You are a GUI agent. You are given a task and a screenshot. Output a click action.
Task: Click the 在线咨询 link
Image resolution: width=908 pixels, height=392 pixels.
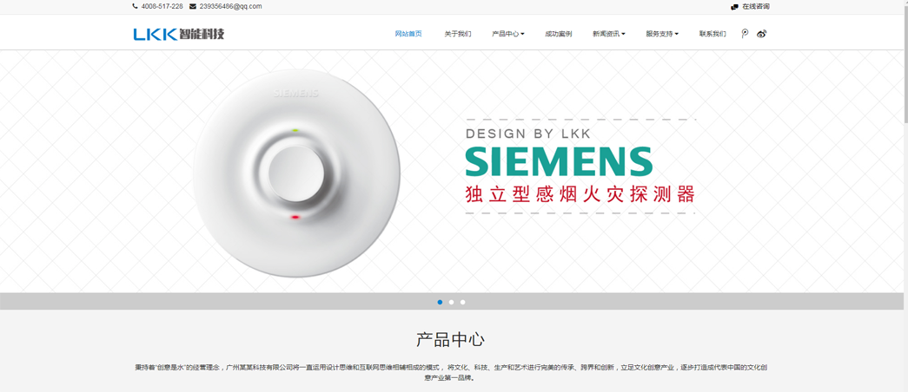tap(756, 7)
